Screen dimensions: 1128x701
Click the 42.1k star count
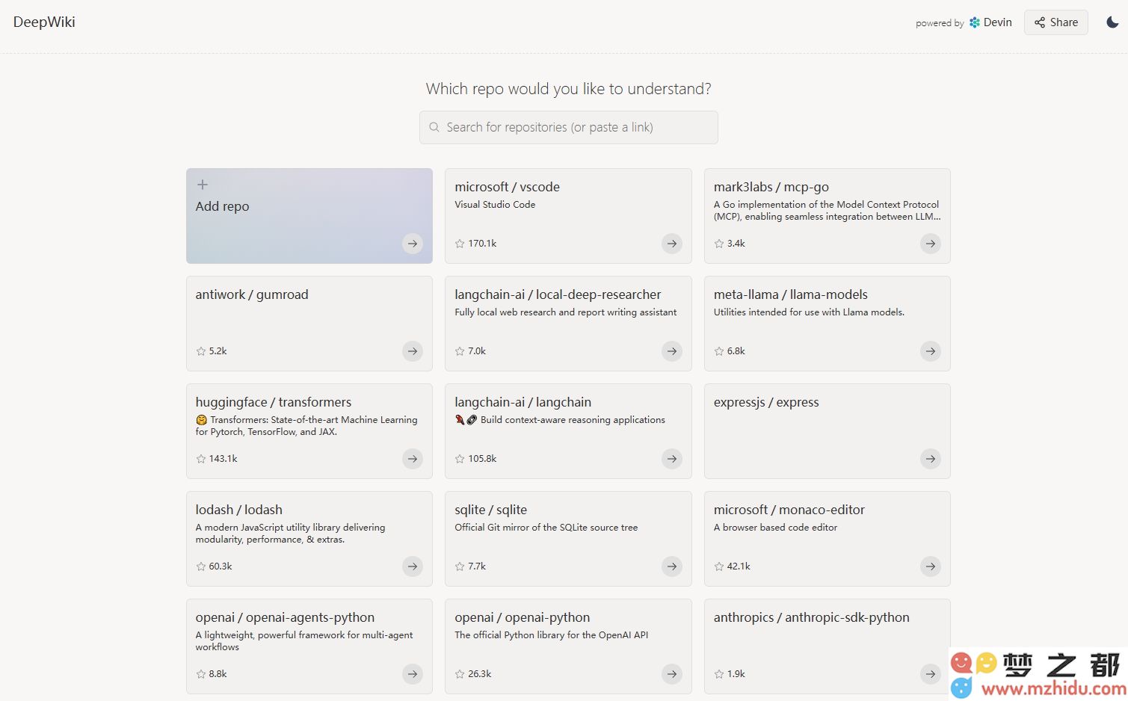click(x=739, y=566)
